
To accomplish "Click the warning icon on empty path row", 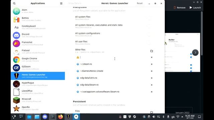I will coord(78,57).
